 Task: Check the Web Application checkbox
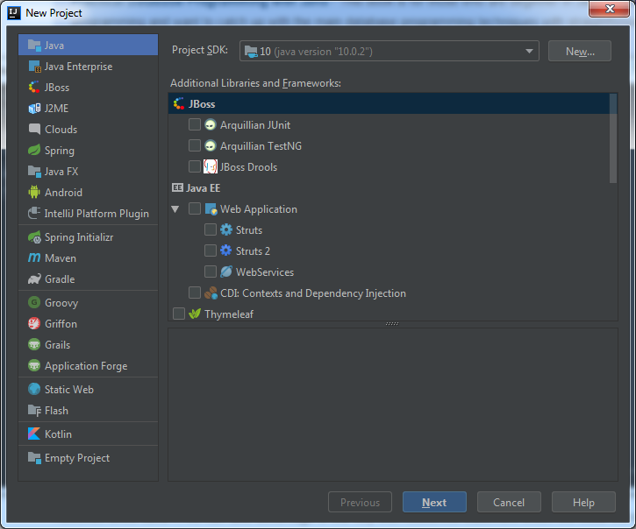tap(195, 208)
